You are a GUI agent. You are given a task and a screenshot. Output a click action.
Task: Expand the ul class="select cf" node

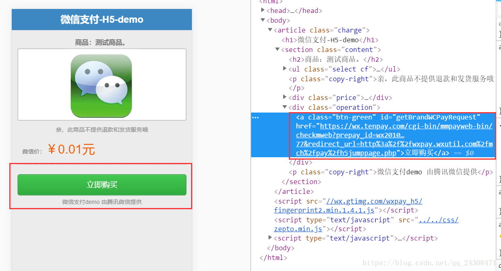(x=285, y=69)
